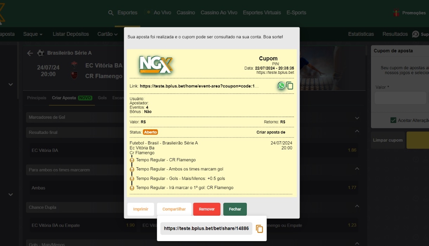Open the Saque dropdown menu
The height and width of the screenshot is (246, 429).
(33, 34)
